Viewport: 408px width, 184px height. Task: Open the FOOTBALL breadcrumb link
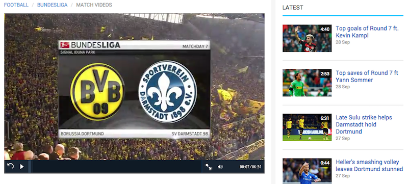16,5
